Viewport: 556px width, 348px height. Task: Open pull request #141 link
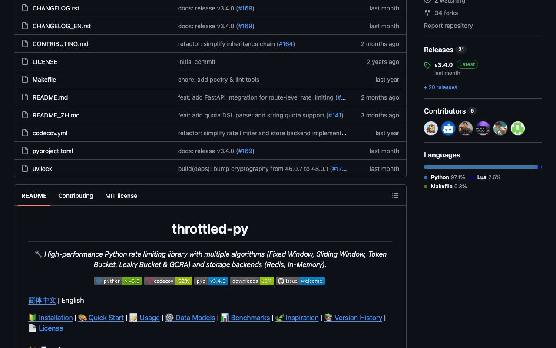[335, 115]
